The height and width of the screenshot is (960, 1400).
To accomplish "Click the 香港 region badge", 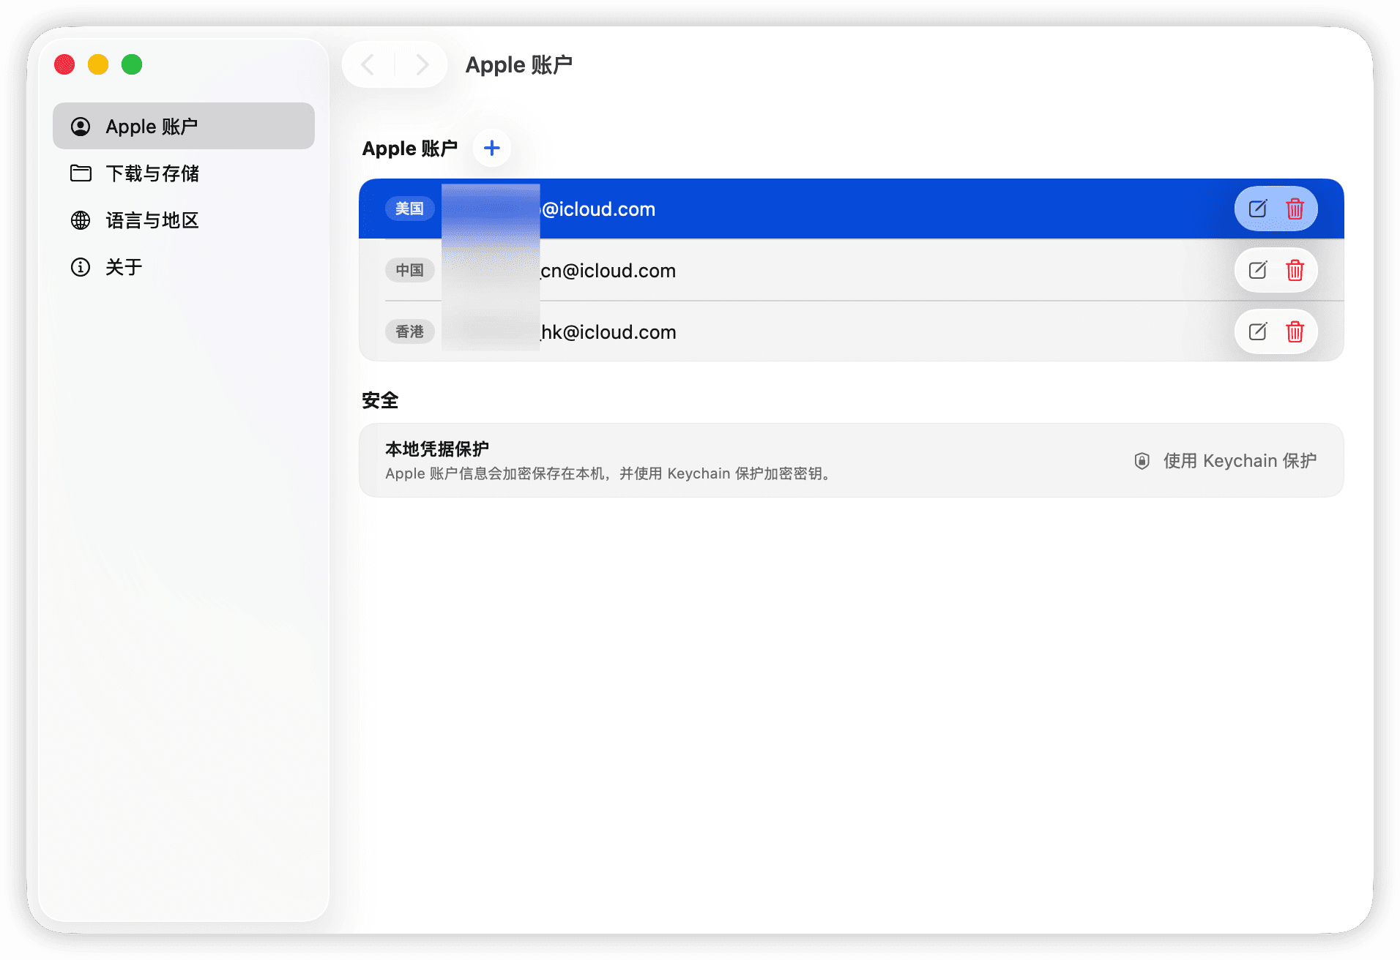I will (409, 331).
